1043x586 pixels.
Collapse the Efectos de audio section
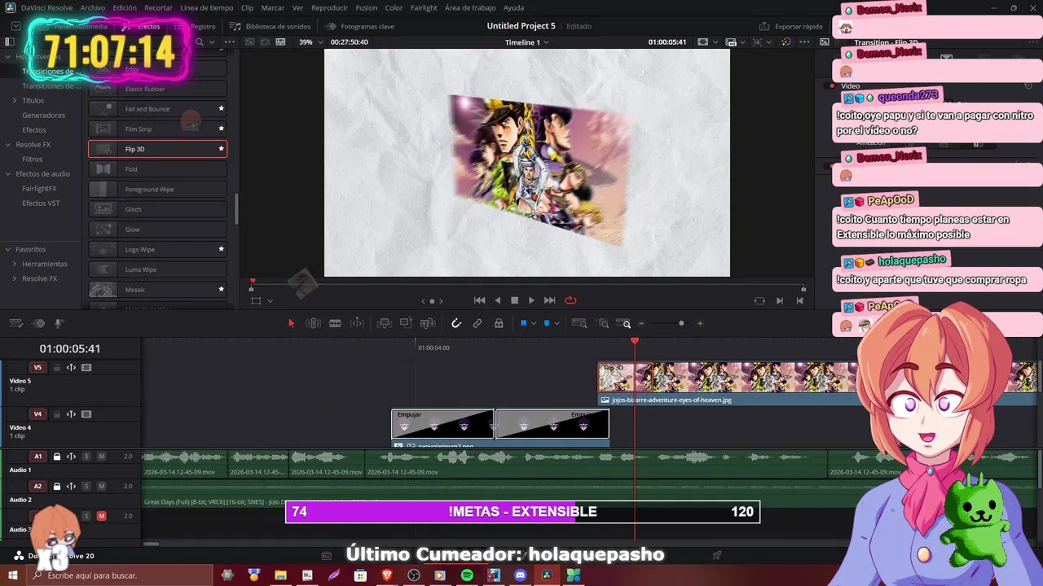7,173
